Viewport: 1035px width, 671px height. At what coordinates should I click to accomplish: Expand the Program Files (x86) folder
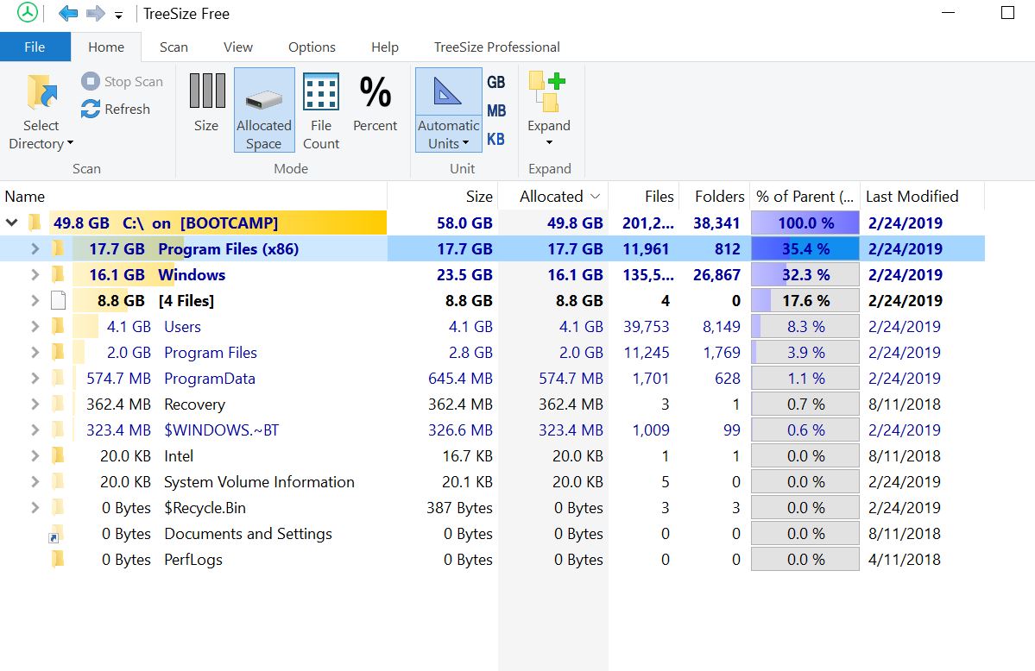35,248
